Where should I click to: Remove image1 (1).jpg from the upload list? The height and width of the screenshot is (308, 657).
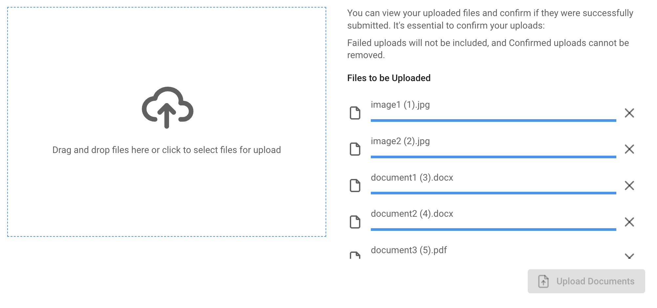point(630,113)
